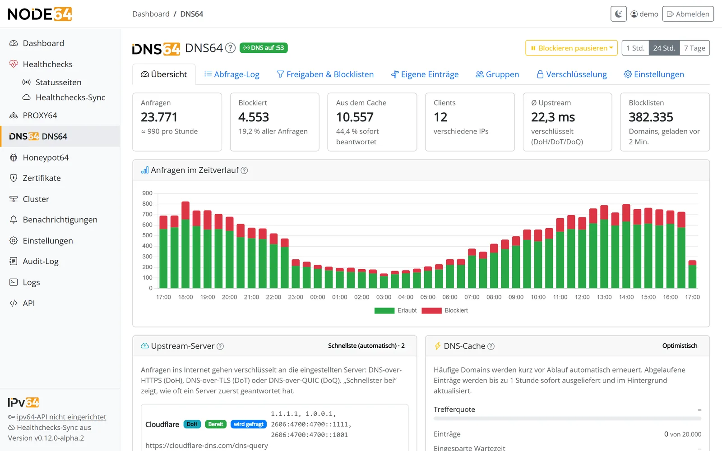Click the Honeypot64 bug icon

tap(14, 157)
